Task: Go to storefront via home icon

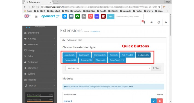Action: coord(151,22)
